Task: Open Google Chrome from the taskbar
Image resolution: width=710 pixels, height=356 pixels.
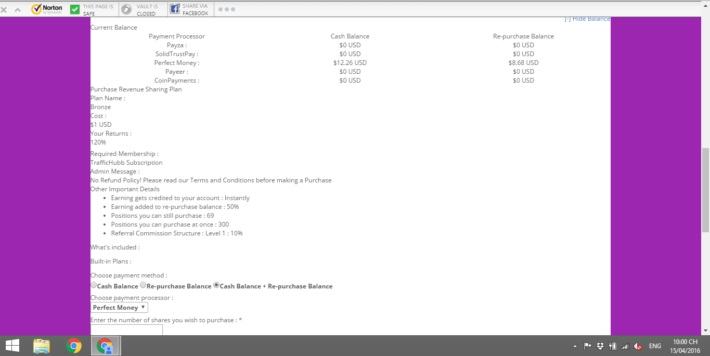Action: click(x=74, y=346)
